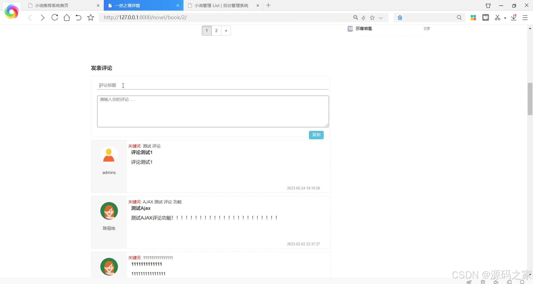Screen dimensions: 533x284
Task: Open the zoom magnifier in address bar
Action: tap(355, 18)
